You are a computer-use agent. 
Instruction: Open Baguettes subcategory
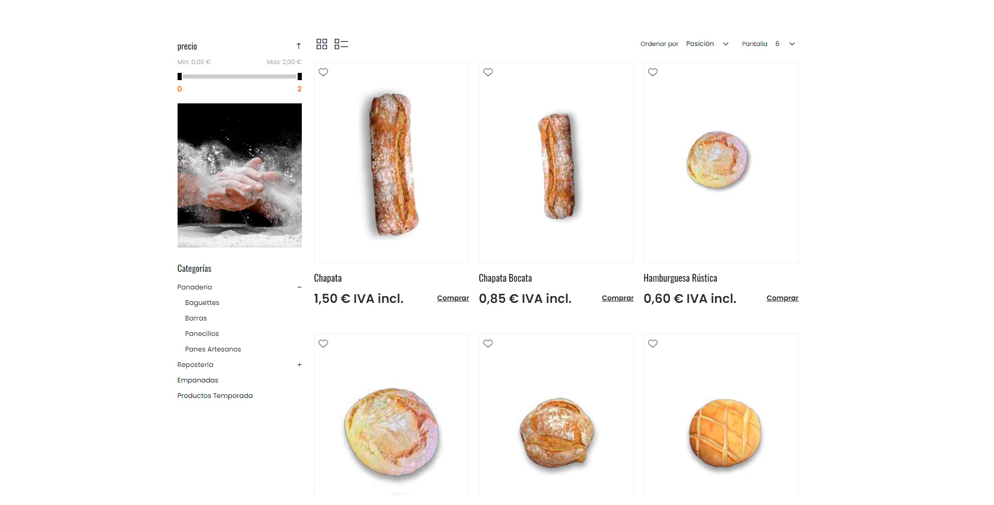click(x=202, y=302)
